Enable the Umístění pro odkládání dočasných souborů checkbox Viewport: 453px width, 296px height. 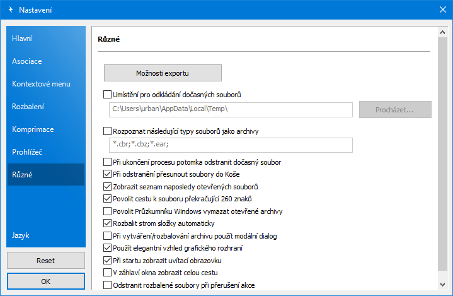click(x=106, y=95)
